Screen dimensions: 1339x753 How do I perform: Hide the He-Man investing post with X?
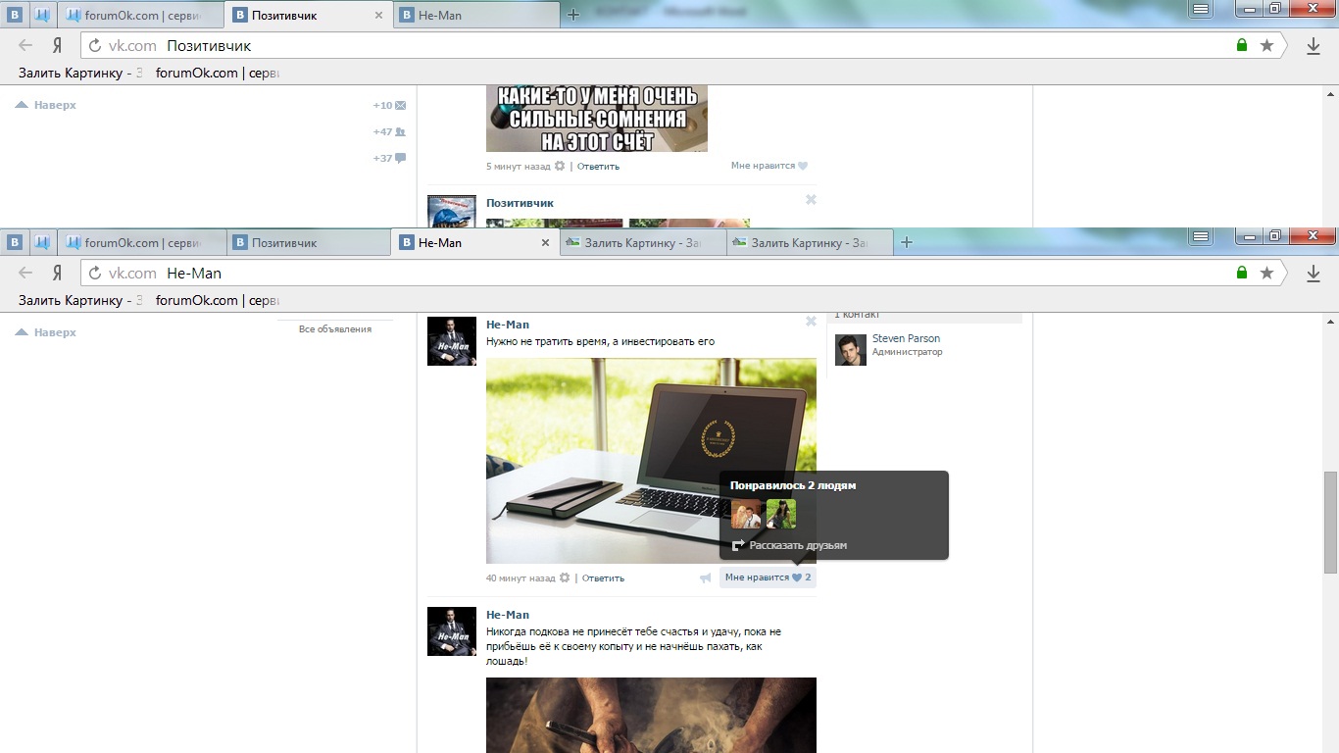811,321
